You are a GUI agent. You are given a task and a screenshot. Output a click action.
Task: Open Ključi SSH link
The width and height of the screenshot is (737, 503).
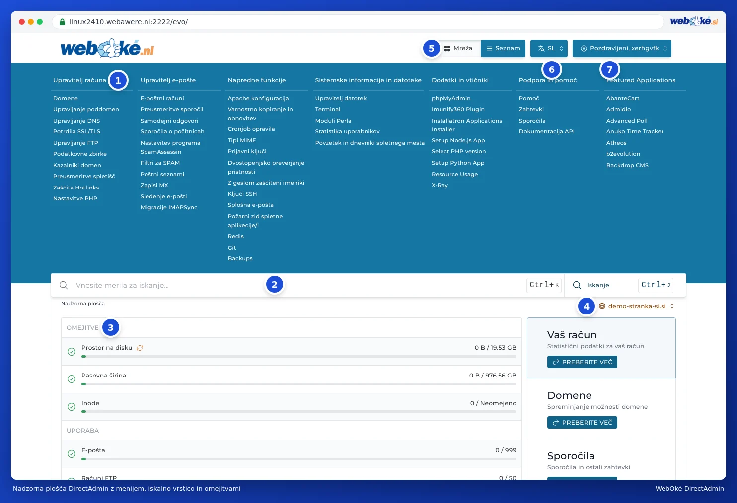pyautogui.click(x=242, y=194)
